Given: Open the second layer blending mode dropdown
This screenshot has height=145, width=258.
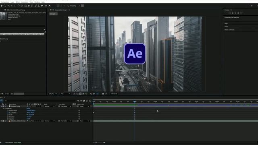Looking at the screenshot, I should point(50,121).
